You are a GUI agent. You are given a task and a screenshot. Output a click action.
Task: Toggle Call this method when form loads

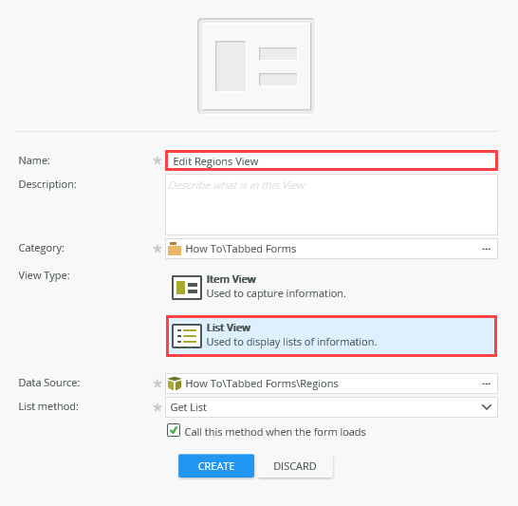pyautogui.click(x=174, y=430)
